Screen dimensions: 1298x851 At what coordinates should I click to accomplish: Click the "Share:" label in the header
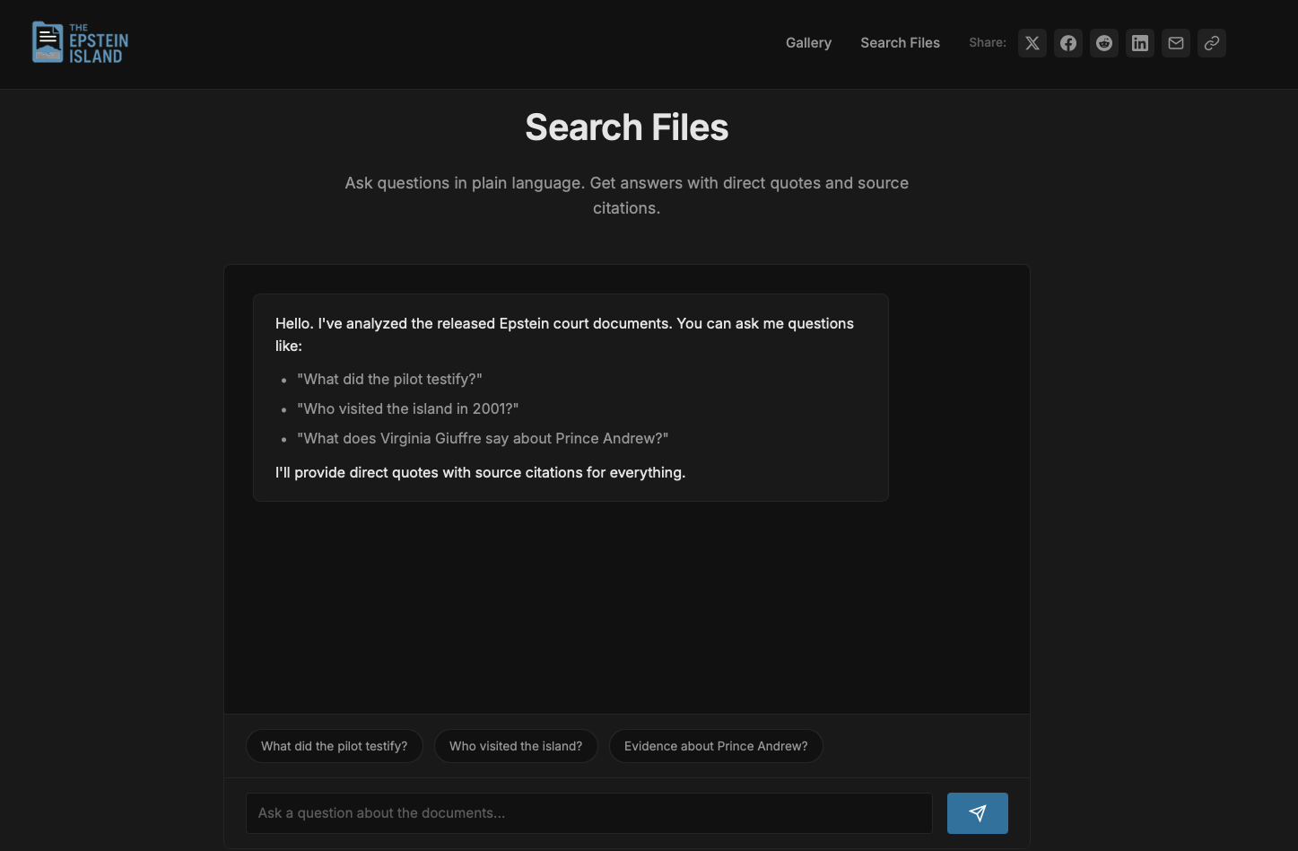pos(987,43)
